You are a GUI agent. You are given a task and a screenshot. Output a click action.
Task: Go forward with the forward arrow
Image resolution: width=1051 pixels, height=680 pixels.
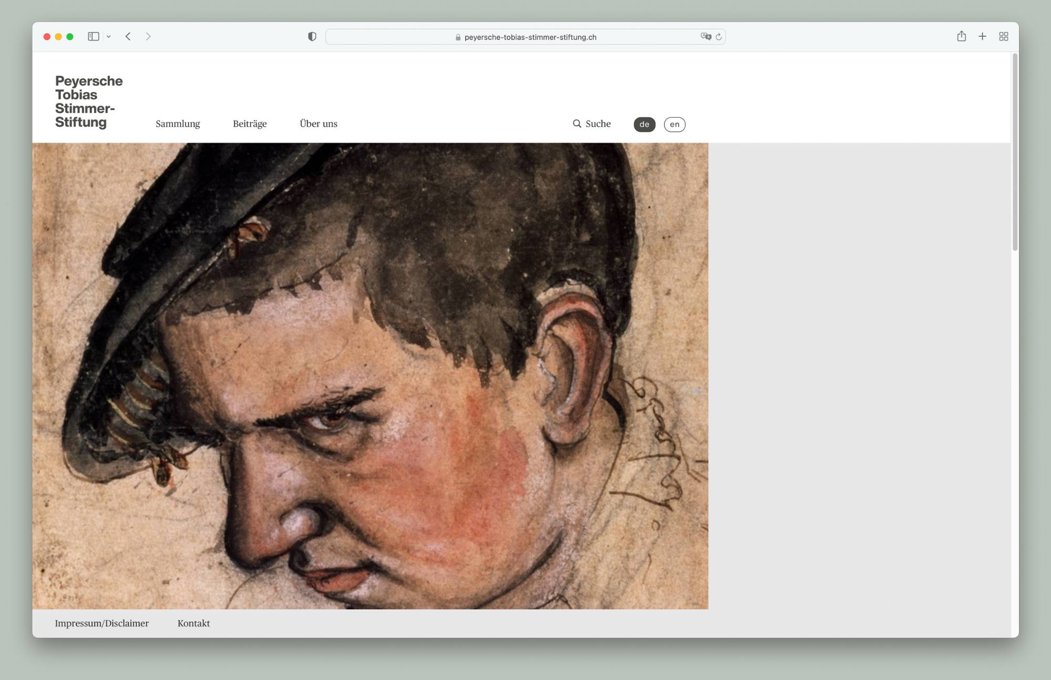pos(148,36)
